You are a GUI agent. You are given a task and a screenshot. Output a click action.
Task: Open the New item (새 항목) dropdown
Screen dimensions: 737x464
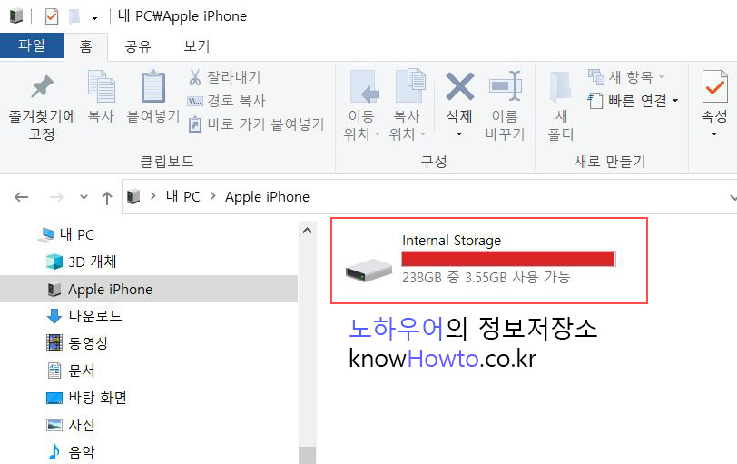click(x=662, y=76)
